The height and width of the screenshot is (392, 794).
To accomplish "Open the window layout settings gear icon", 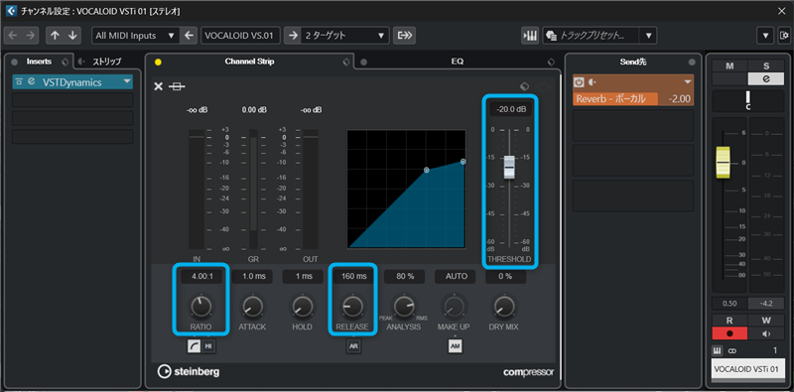I will click(784, 36).
